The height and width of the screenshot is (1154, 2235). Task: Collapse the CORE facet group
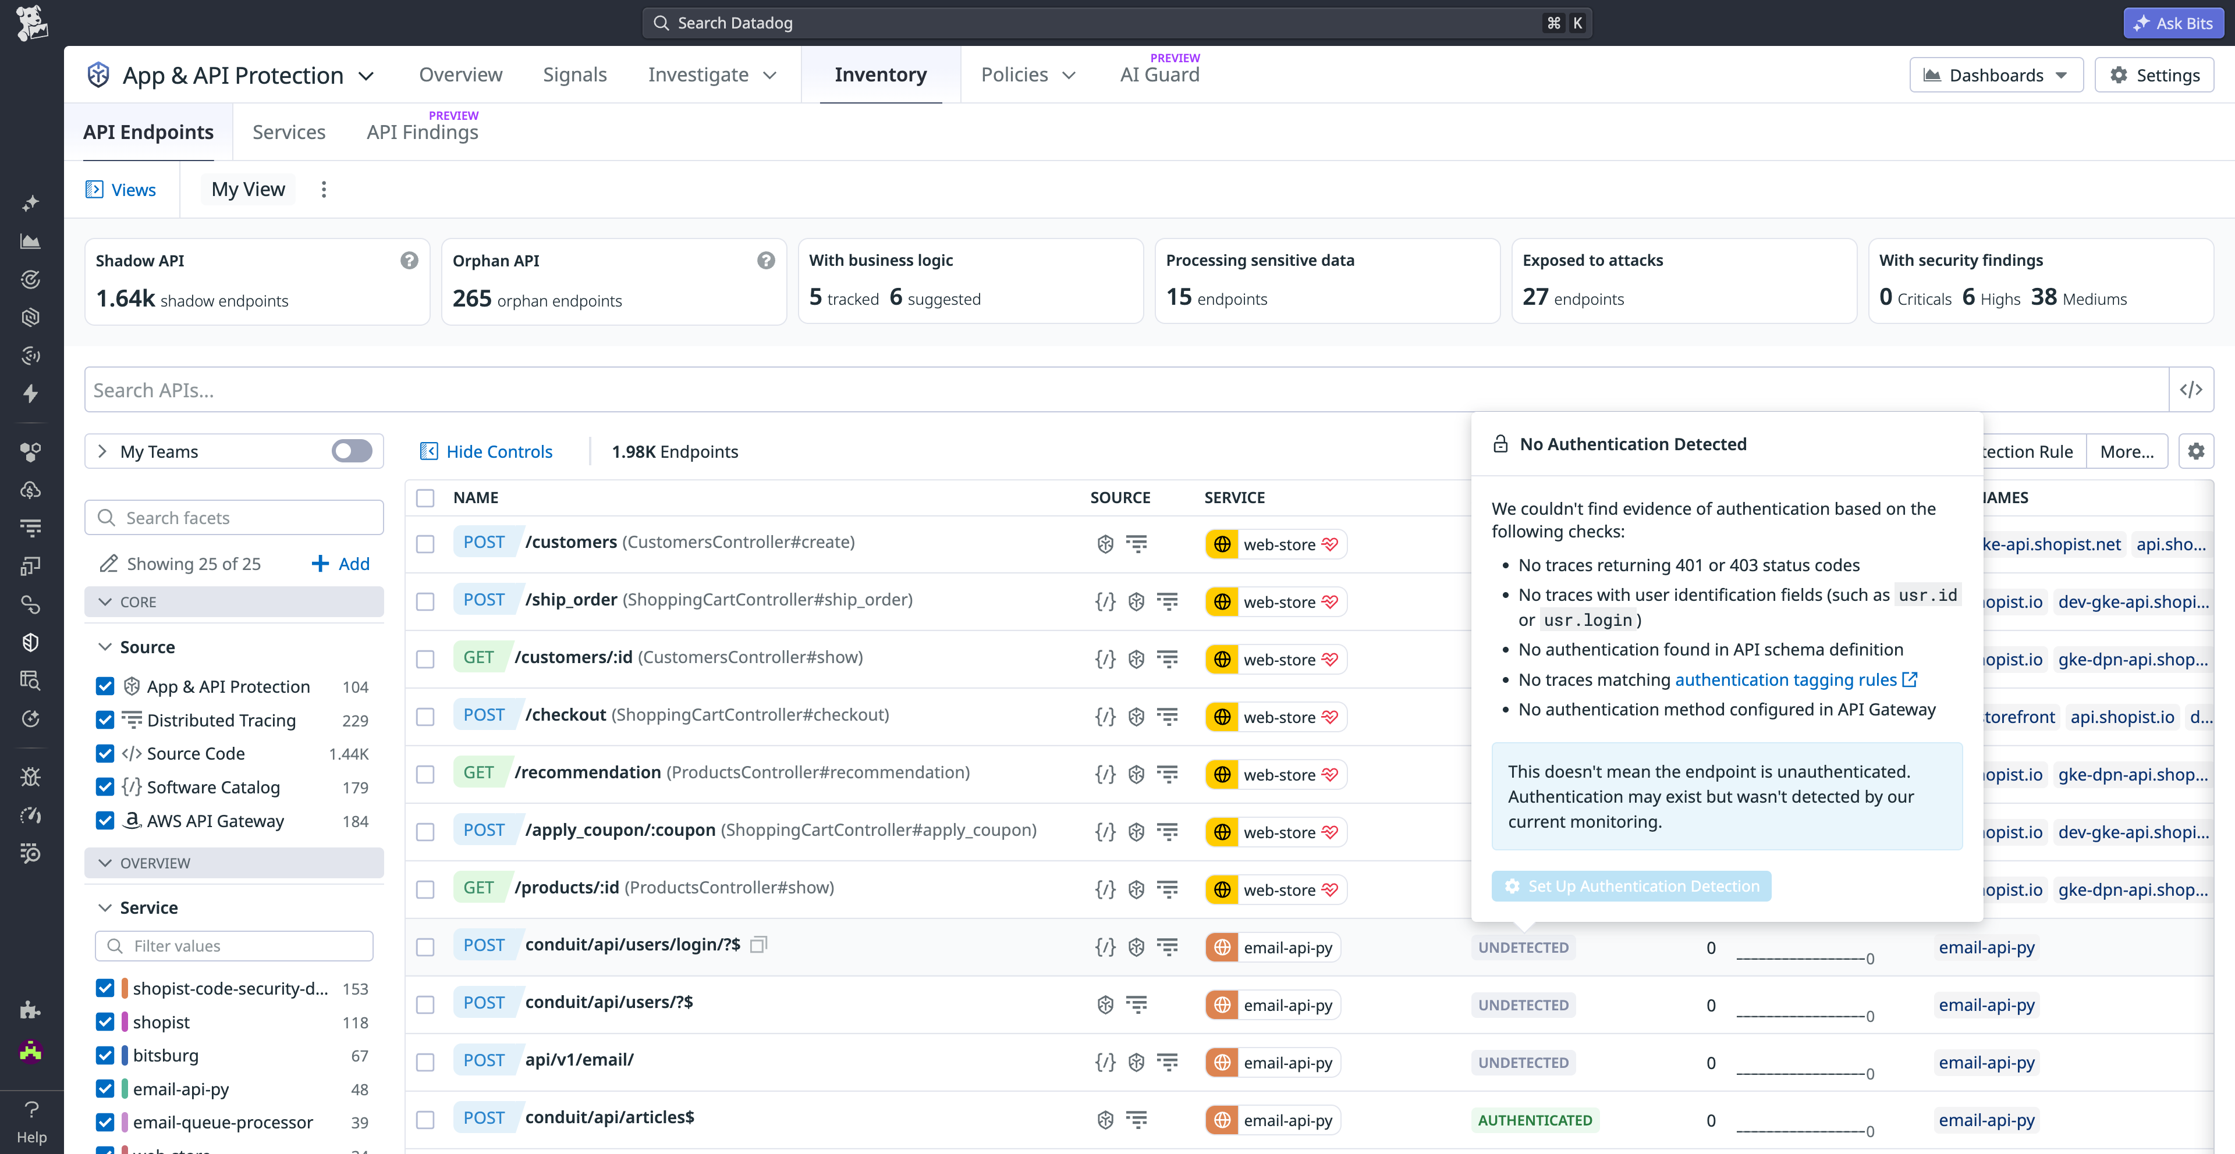point(233,601)
